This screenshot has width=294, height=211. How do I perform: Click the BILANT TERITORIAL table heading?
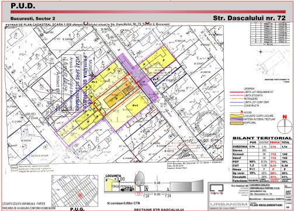click(262, 138)
